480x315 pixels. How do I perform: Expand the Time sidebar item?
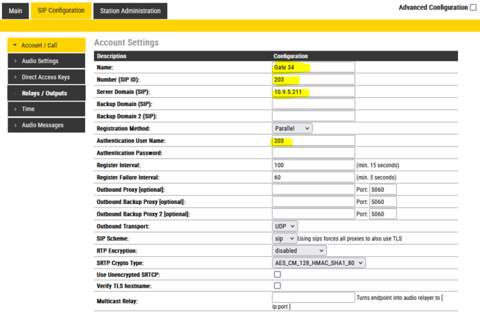46,109
